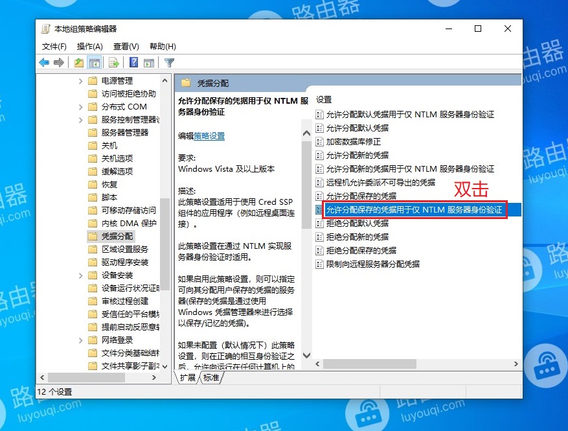Select 驱动程序安装 in the tree
The width and height of the screenshot is (568, 431).
(125, 262)
